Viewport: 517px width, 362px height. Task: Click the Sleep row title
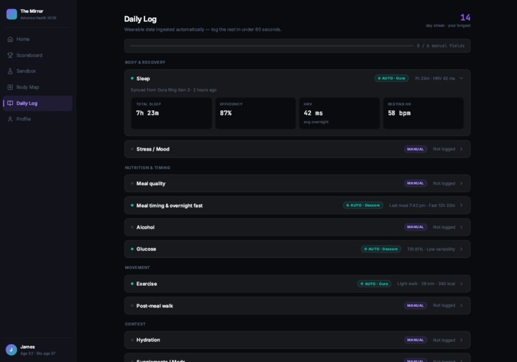pos(143,78)
